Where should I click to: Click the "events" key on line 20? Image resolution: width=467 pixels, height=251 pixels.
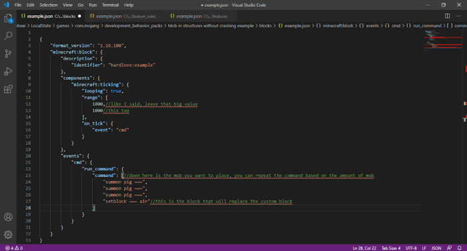[x=71, y=156]
